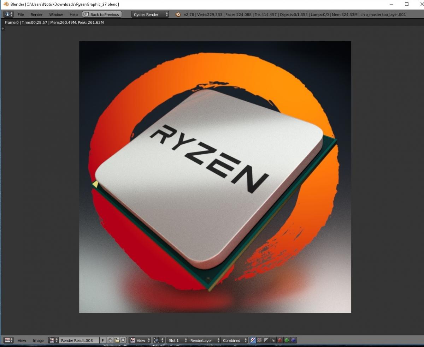424x347 pixels.
Task: Open the Image menu
Action: pyautogui.click(x=38, y=340)
